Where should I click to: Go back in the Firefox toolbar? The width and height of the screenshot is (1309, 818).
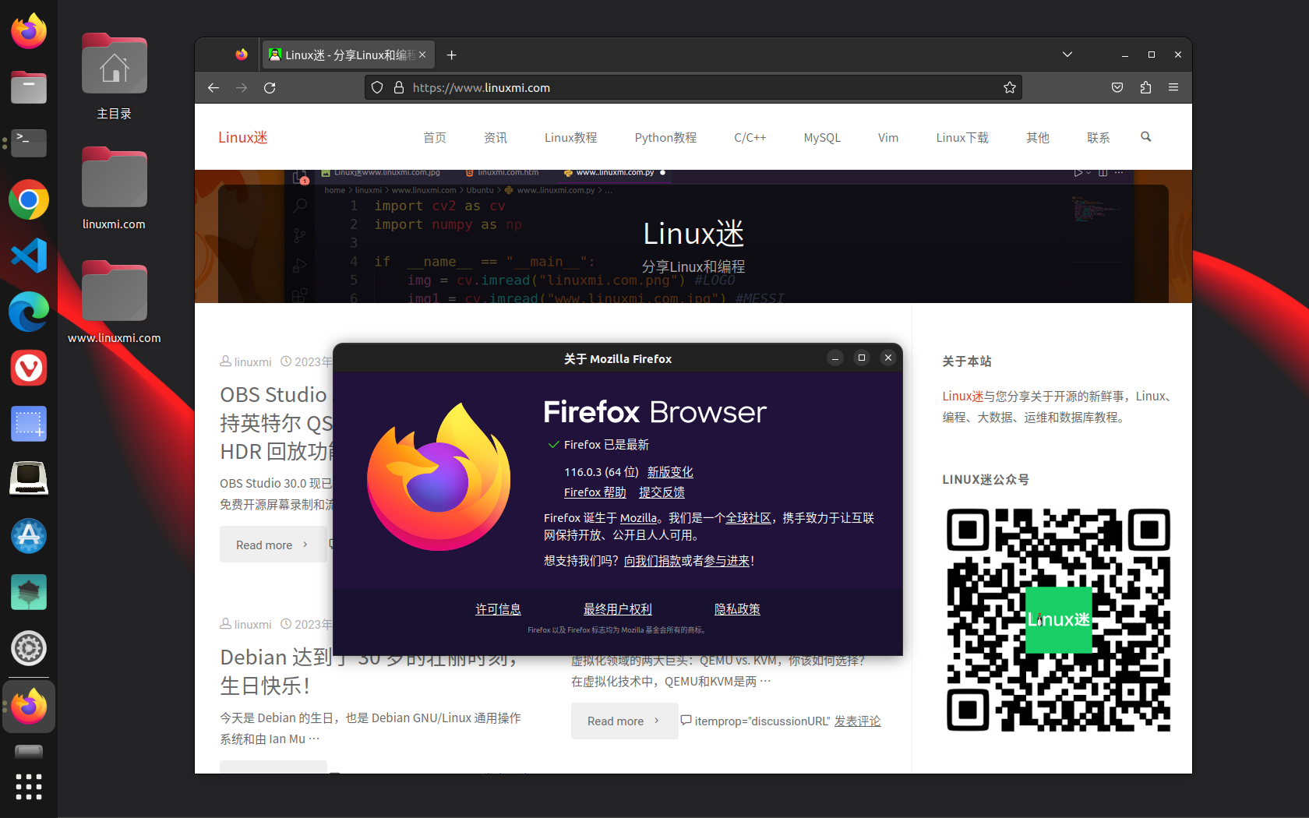213,87
